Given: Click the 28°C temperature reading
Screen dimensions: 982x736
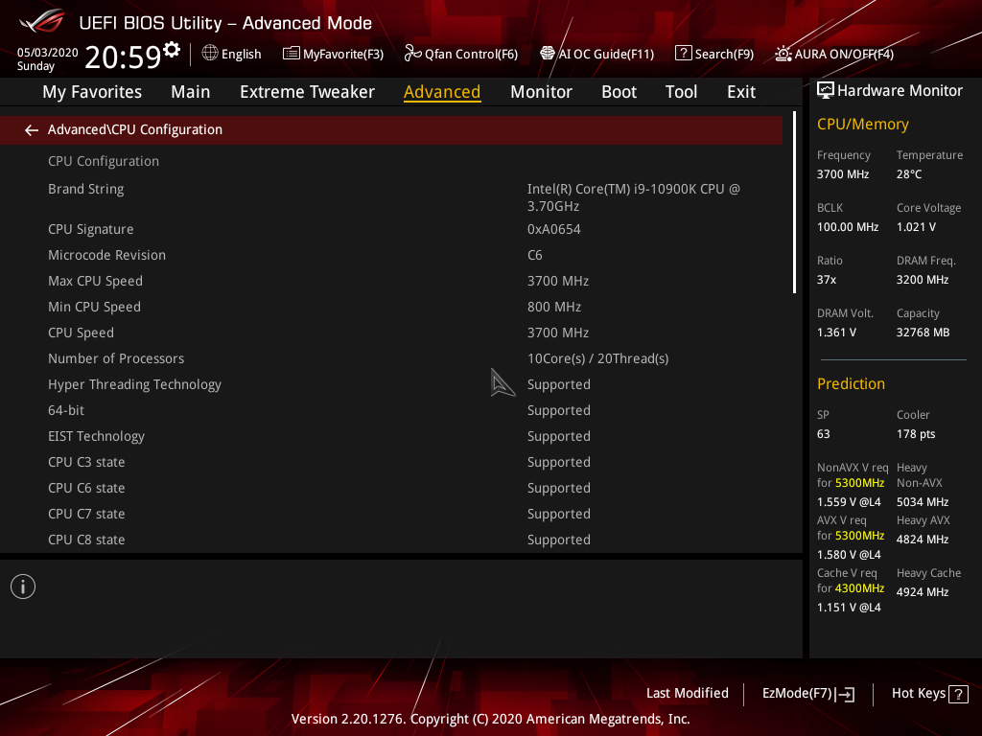Looking at the screenshot, I should (x=909, y=174).
